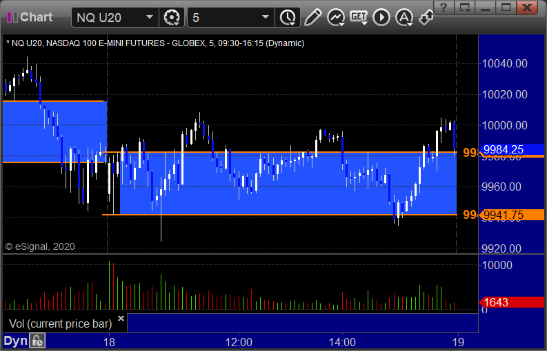The image size is (547, 351).
Task: Open the GET studies menu
Action: pyautogui.click(x=359, y=17)
